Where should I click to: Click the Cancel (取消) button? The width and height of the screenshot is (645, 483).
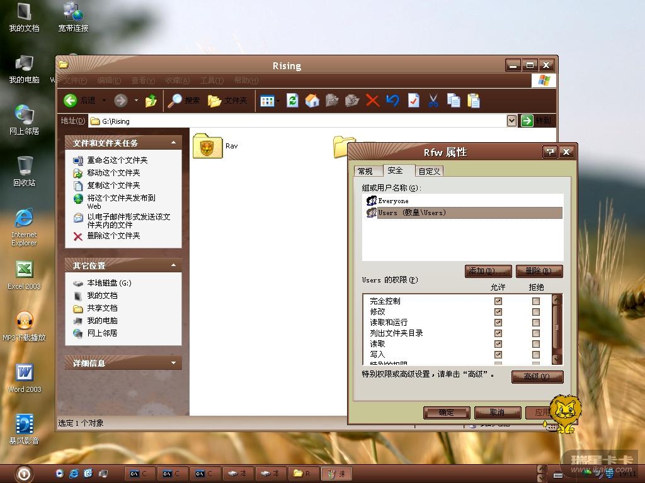pos(498,413)
